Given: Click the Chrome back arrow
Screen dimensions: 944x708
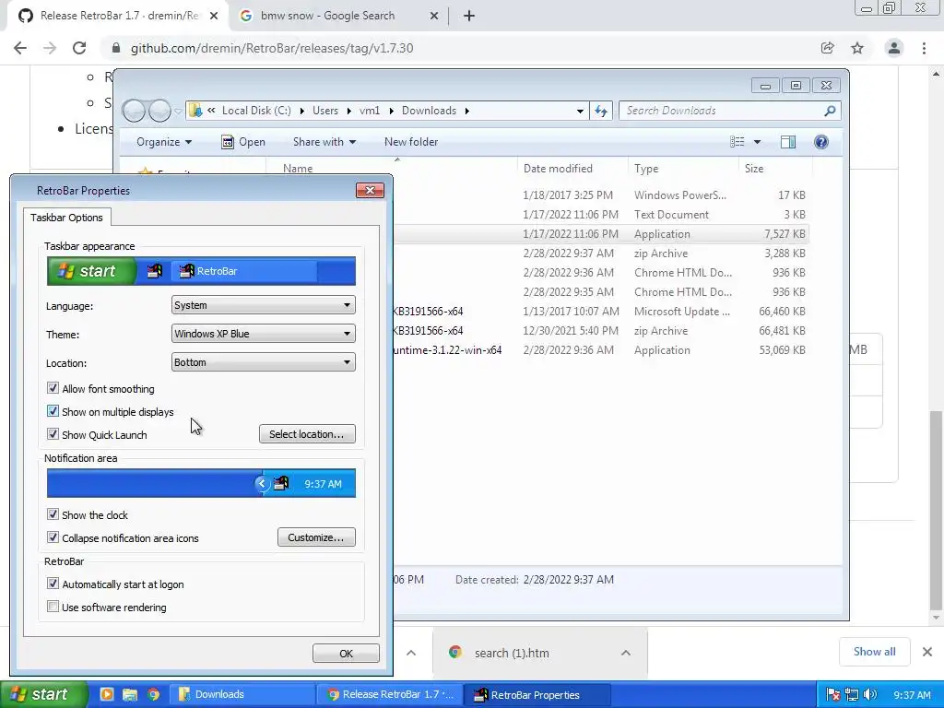Looking at the screenshot, I should coord(20,48).
